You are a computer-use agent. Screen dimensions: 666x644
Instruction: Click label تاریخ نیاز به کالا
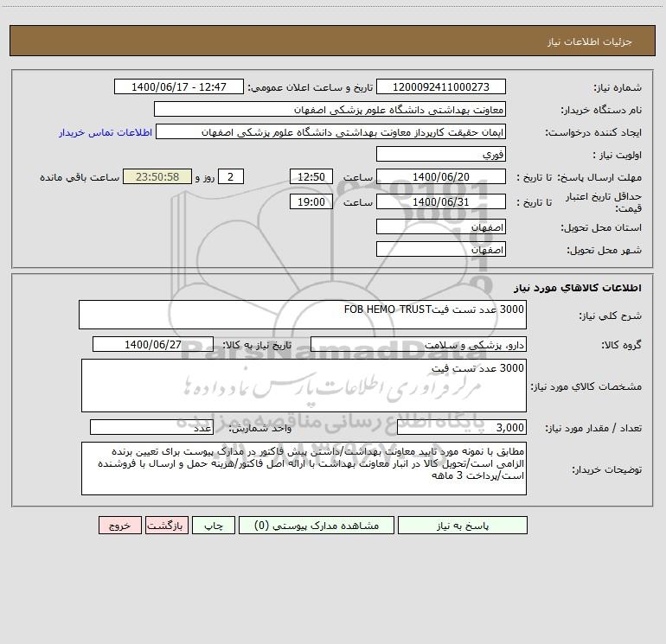pyautogui.click(x=257, y=345)
